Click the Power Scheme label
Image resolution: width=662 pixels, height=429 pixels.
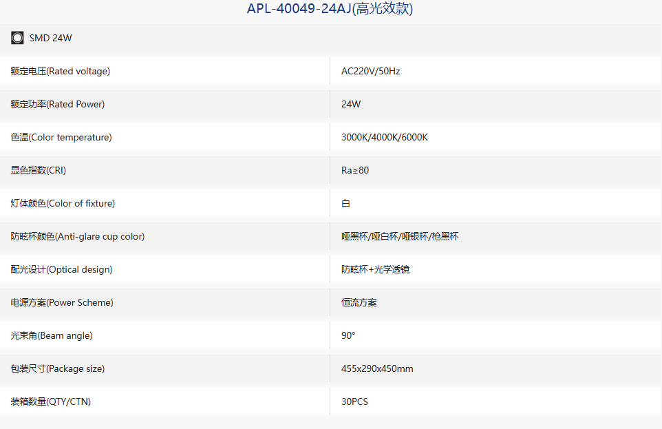coord(62,302)
